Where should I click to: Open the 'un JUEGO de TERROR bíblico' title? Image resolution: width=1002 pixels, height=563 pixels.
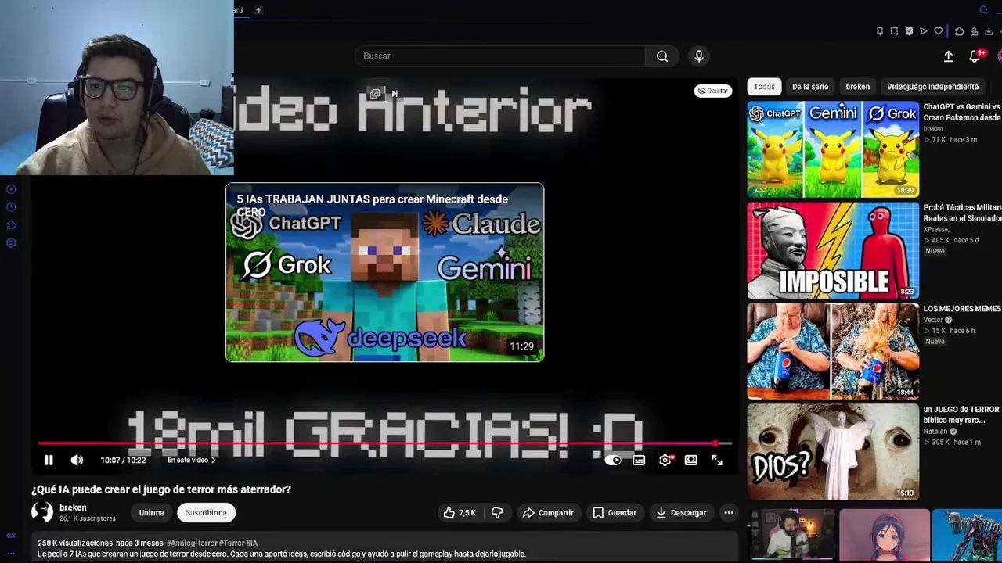coord(962,414)
